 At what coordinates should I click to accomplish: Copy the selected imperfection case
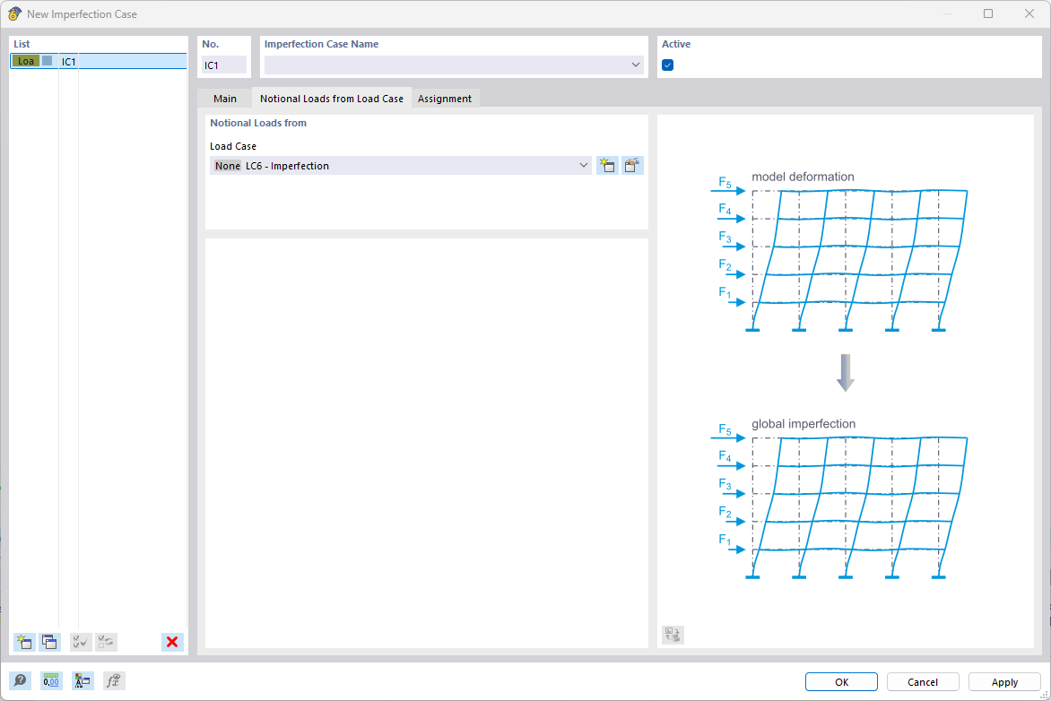click(x=49, y=642)
